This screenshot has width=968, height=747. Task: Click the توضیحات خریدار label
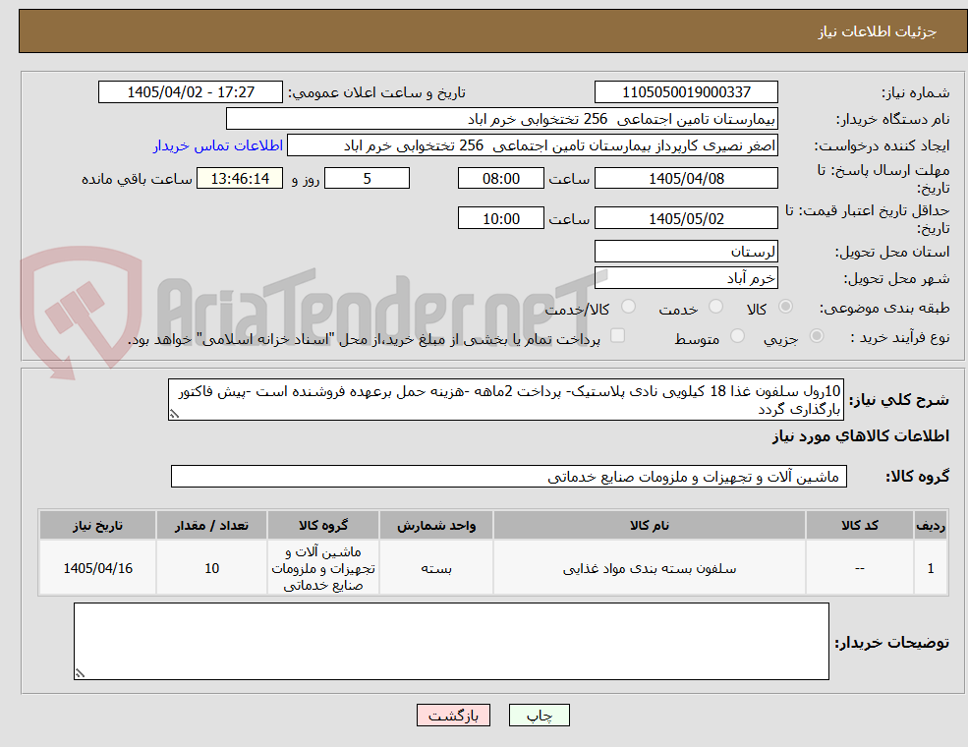892,643
